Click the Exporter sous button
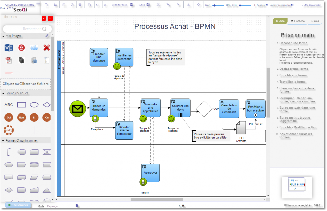The height and width of the screenshot is (211, 327). coord(119,5)
